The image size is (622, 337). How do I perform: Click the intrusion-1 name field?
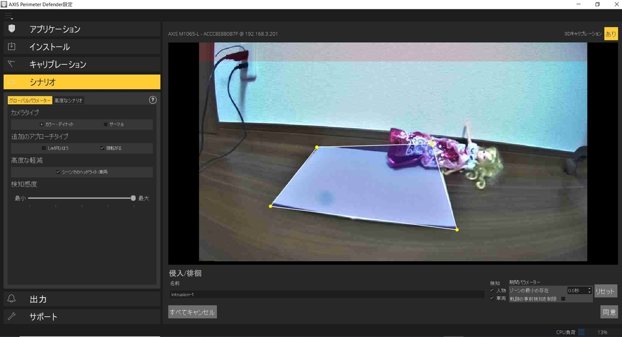(259, 294)
